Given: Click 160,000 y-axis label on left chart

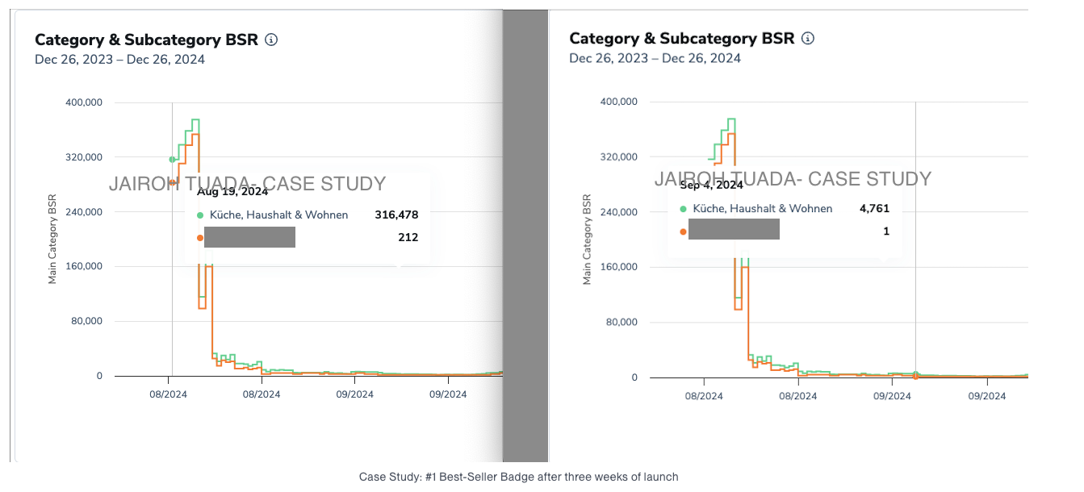Looking at the screenshot, I should click(84, 267).
